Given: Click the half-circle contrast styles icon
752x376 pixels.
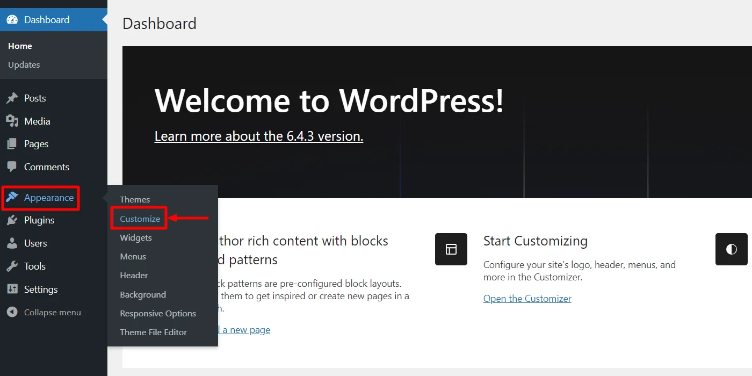Looking at the screenshot, I should click(732, 249).
